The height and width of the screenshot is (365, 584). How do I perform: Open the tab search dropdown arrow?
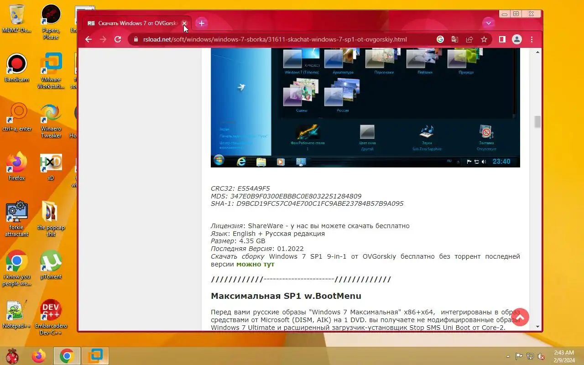tap(489, 23)
